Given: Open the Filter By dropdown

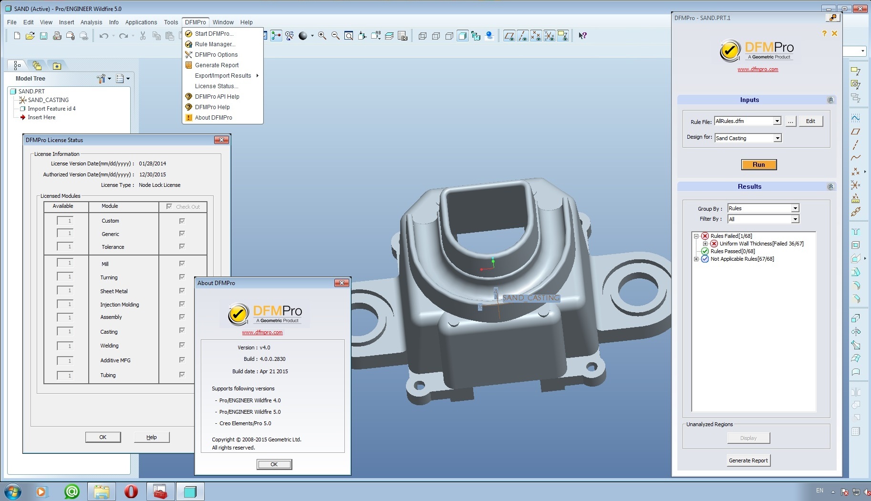Looking at the screenshot, I should pos(795,219).
